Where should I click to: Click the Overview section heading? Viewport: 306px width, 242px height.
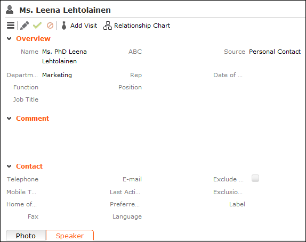point(34,38)
